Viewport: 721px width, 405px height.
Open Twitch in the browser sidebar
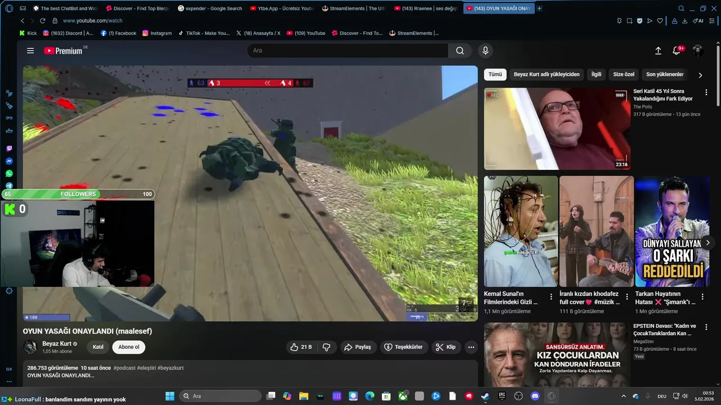point(9,149)
